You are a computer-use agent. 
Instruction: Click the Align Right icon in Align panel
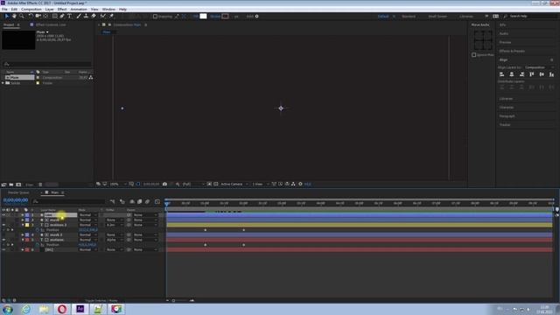coord(521,74)
